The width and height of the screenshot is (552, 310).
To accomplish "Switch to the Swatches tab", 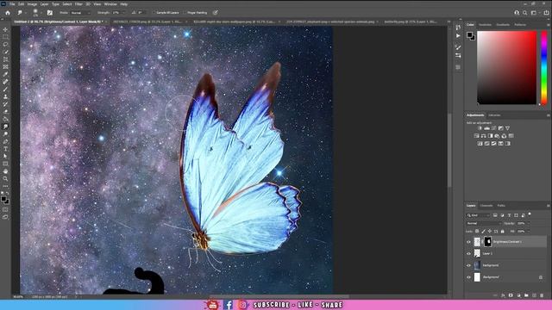I will click(x=485, y=25).
